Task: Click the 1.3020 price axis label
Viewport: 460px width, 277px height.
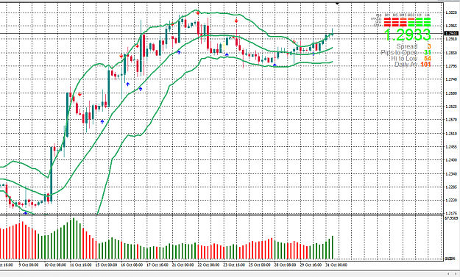Action: pos(451,12)
